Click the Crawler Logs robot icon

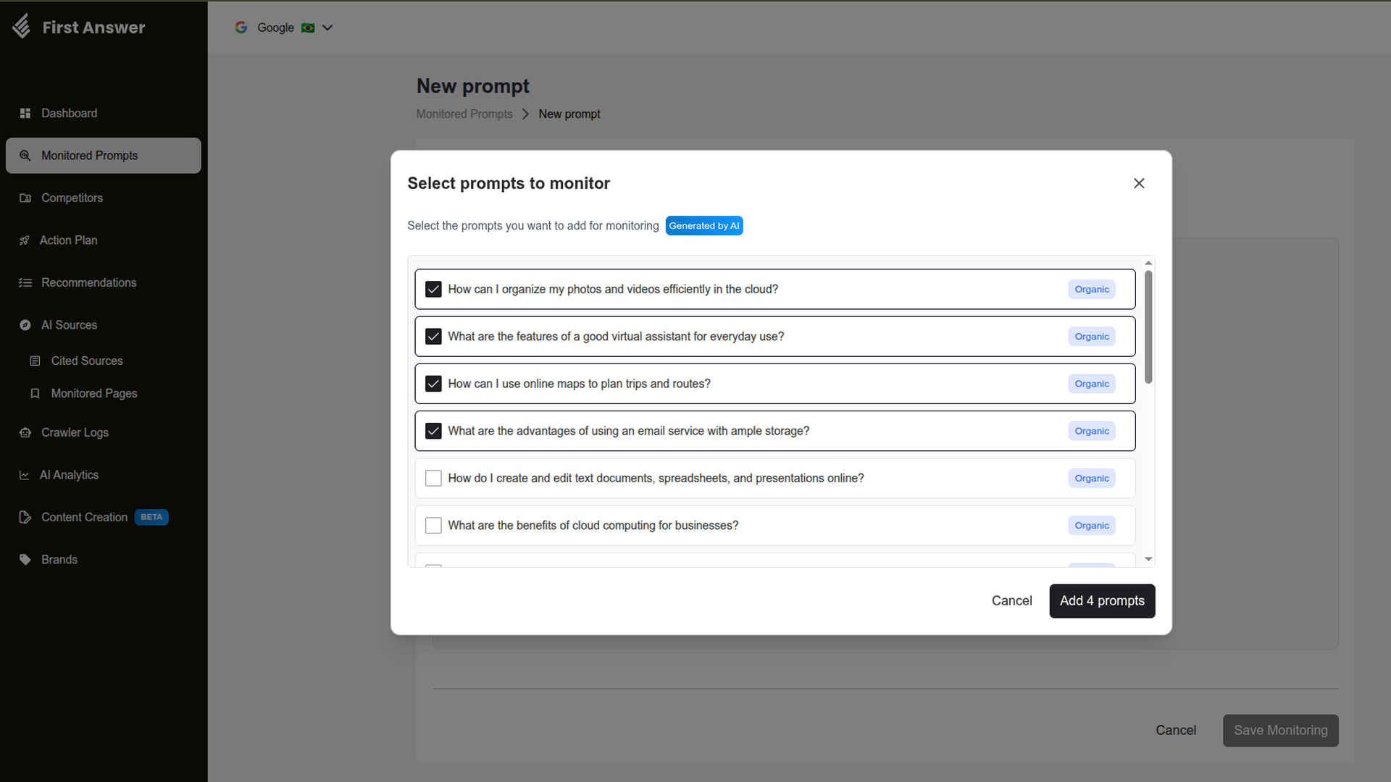[25, 432]
